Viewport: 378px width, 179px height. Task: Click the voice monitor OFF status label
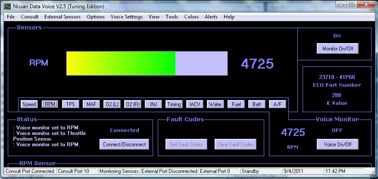coord(337,130)
